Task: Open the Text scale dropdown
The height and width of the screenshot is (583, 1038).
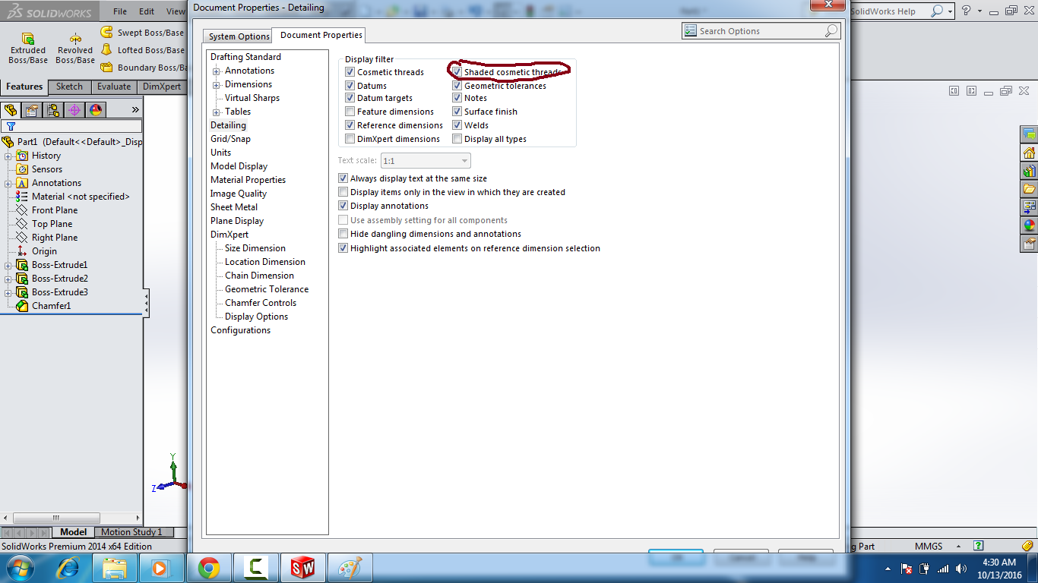Action: click(x=425, y=161)
